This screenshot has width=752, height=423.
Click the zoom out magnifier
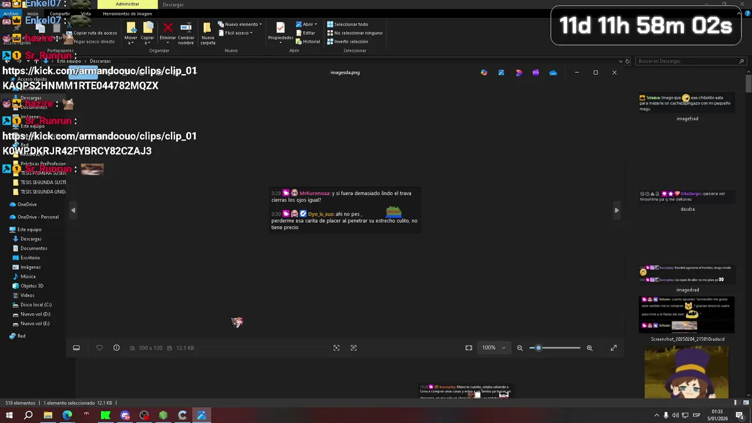pyautogui.click(x=520, y=348)
